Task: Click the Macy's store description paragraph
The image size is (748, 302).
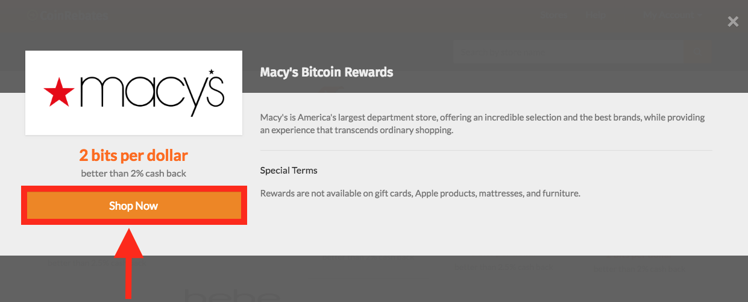Action: coord(482,124)
